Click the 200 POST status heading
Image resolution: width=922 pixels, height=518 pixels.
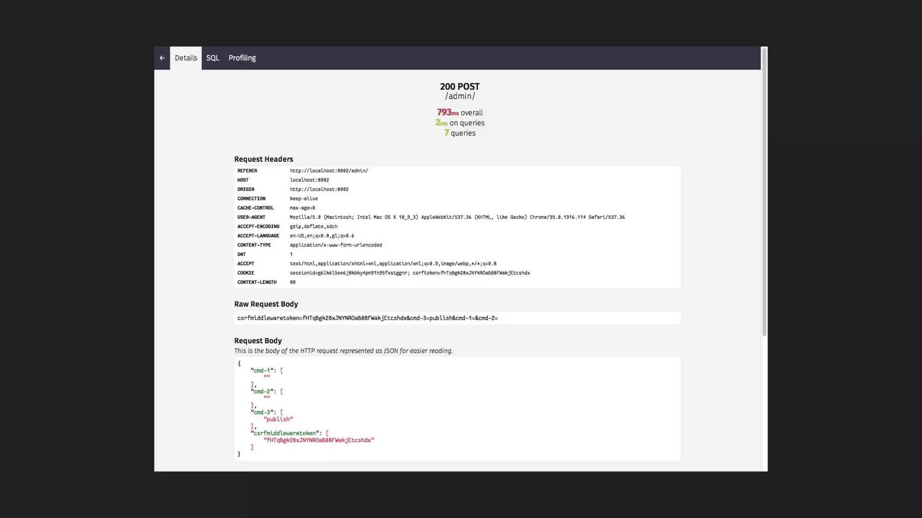click(x=460, y=86)
